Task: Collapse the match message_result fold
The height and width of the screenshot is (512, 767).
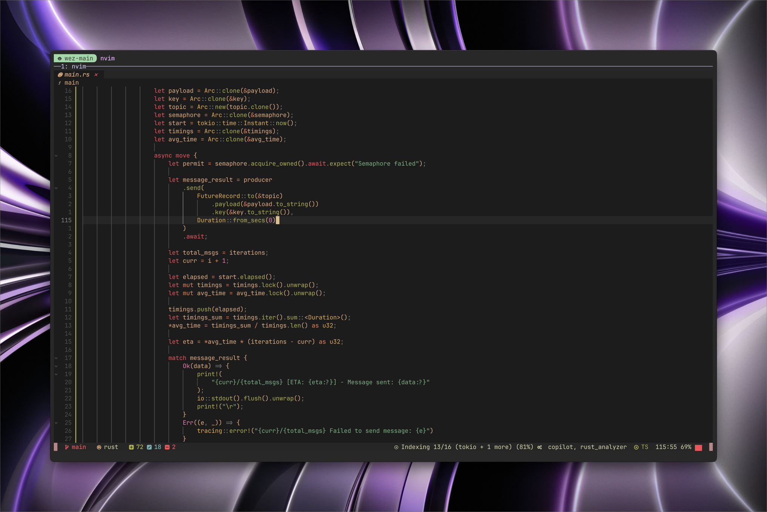Action: tap(56, 358)
